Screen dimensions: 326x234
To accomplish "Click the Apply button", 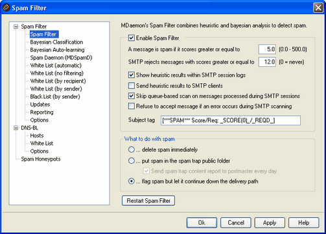I will click(x=270, y=223).
